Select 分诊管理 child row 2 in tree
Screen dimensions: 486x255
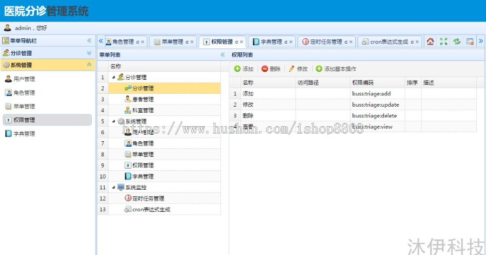click(x=164, y=88)
